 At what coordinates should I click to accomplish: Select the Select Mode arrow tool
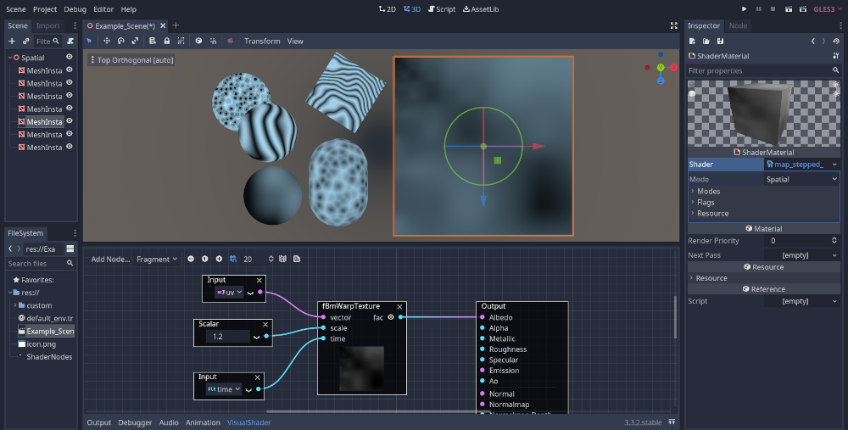(89, 41)
